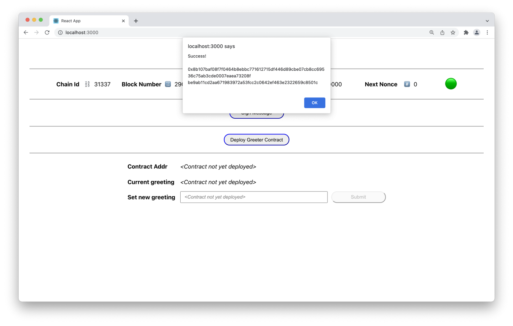
Task: Click the Deploy Greeter Contract button
Action: [256, 140]
